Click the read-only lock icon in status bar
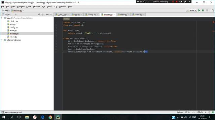Screen dimensions: 215x120 (206, 112)
